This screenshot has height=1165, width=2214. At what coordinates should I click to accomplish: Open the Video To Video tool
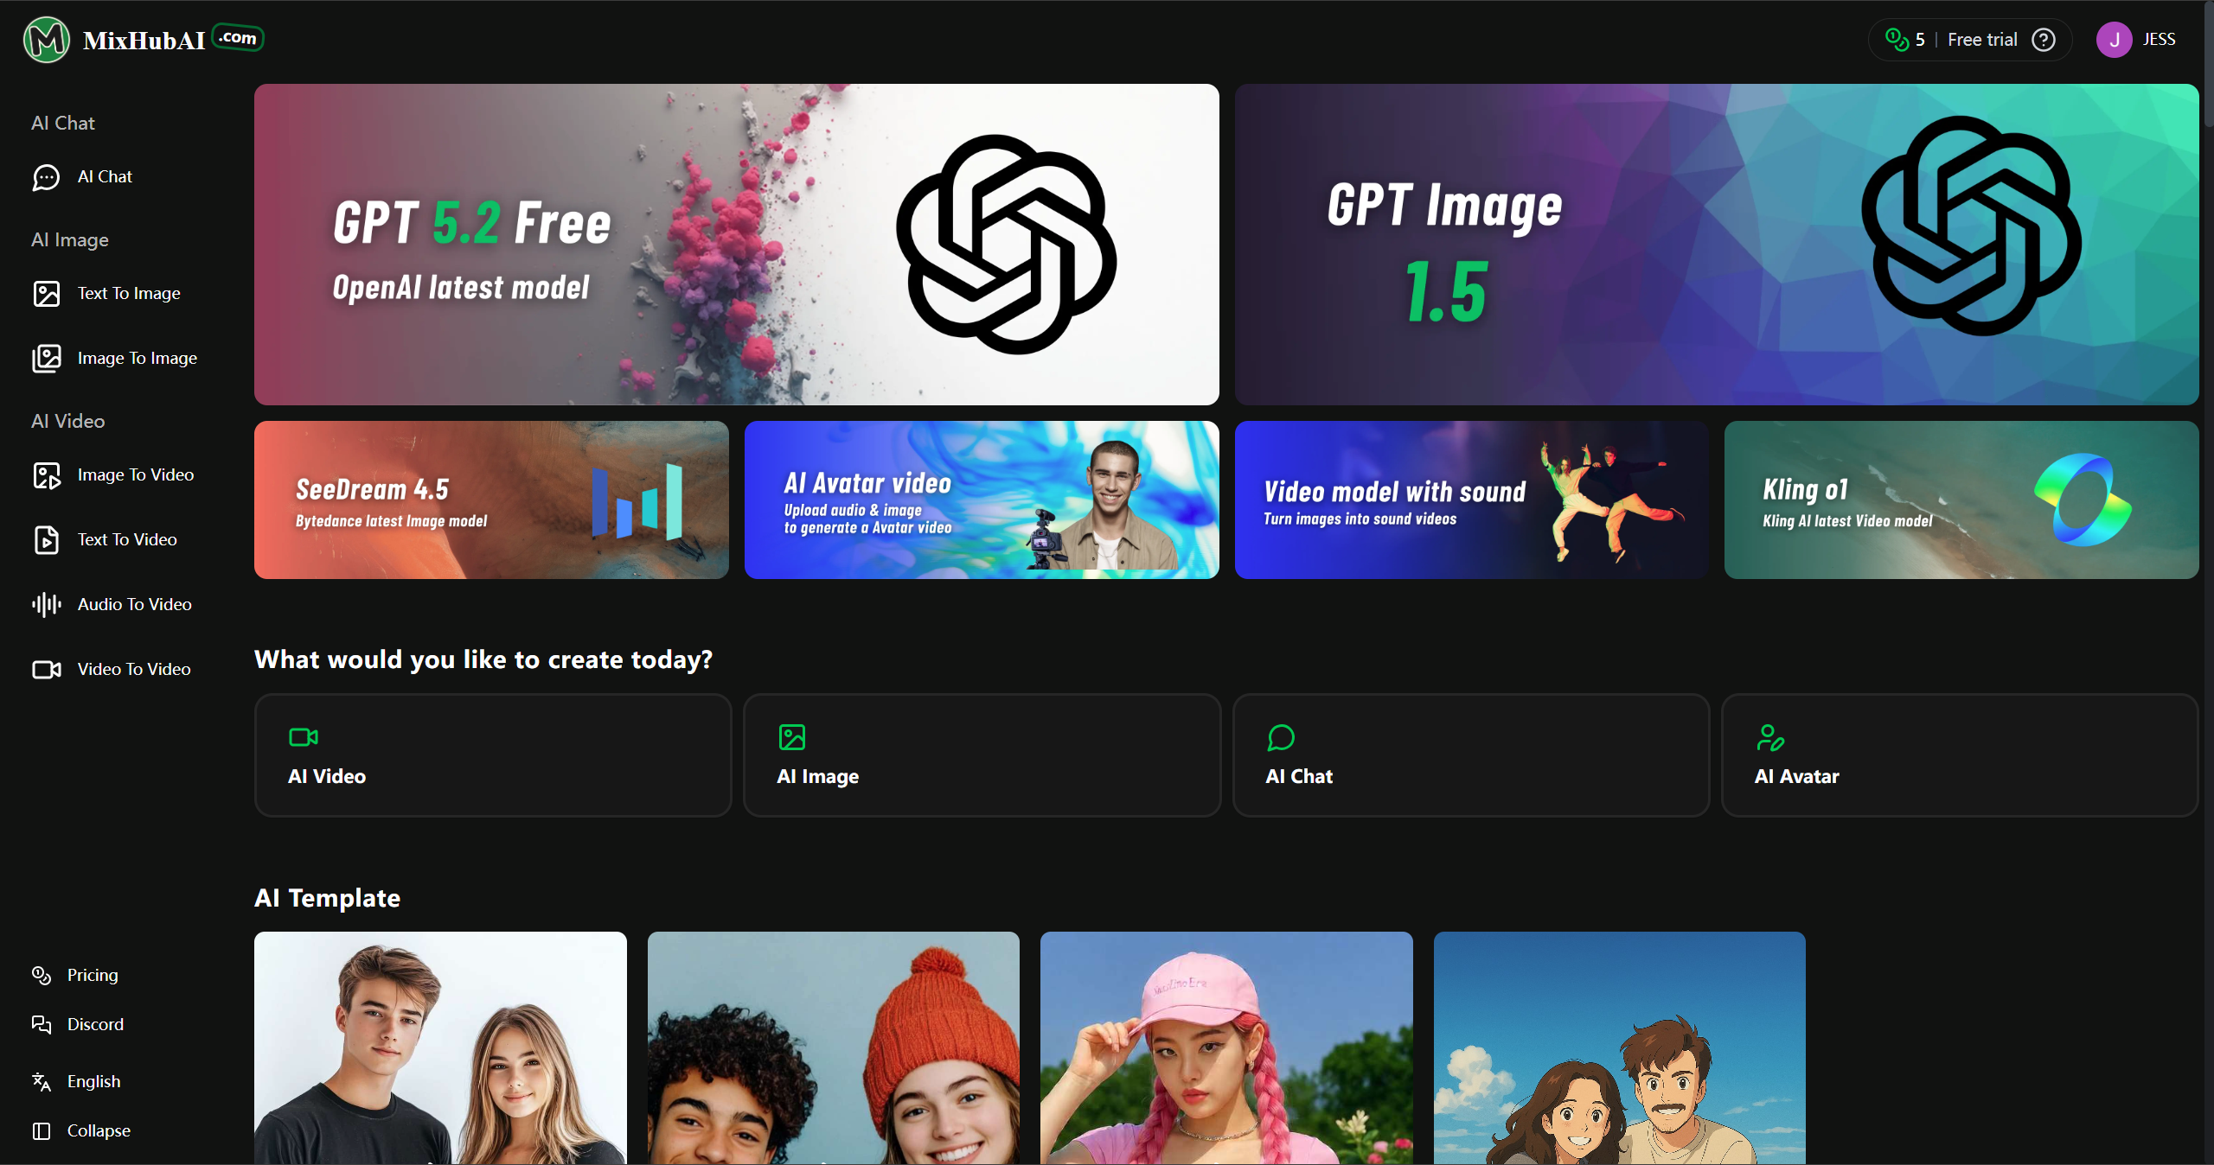[x=133, y=669]
